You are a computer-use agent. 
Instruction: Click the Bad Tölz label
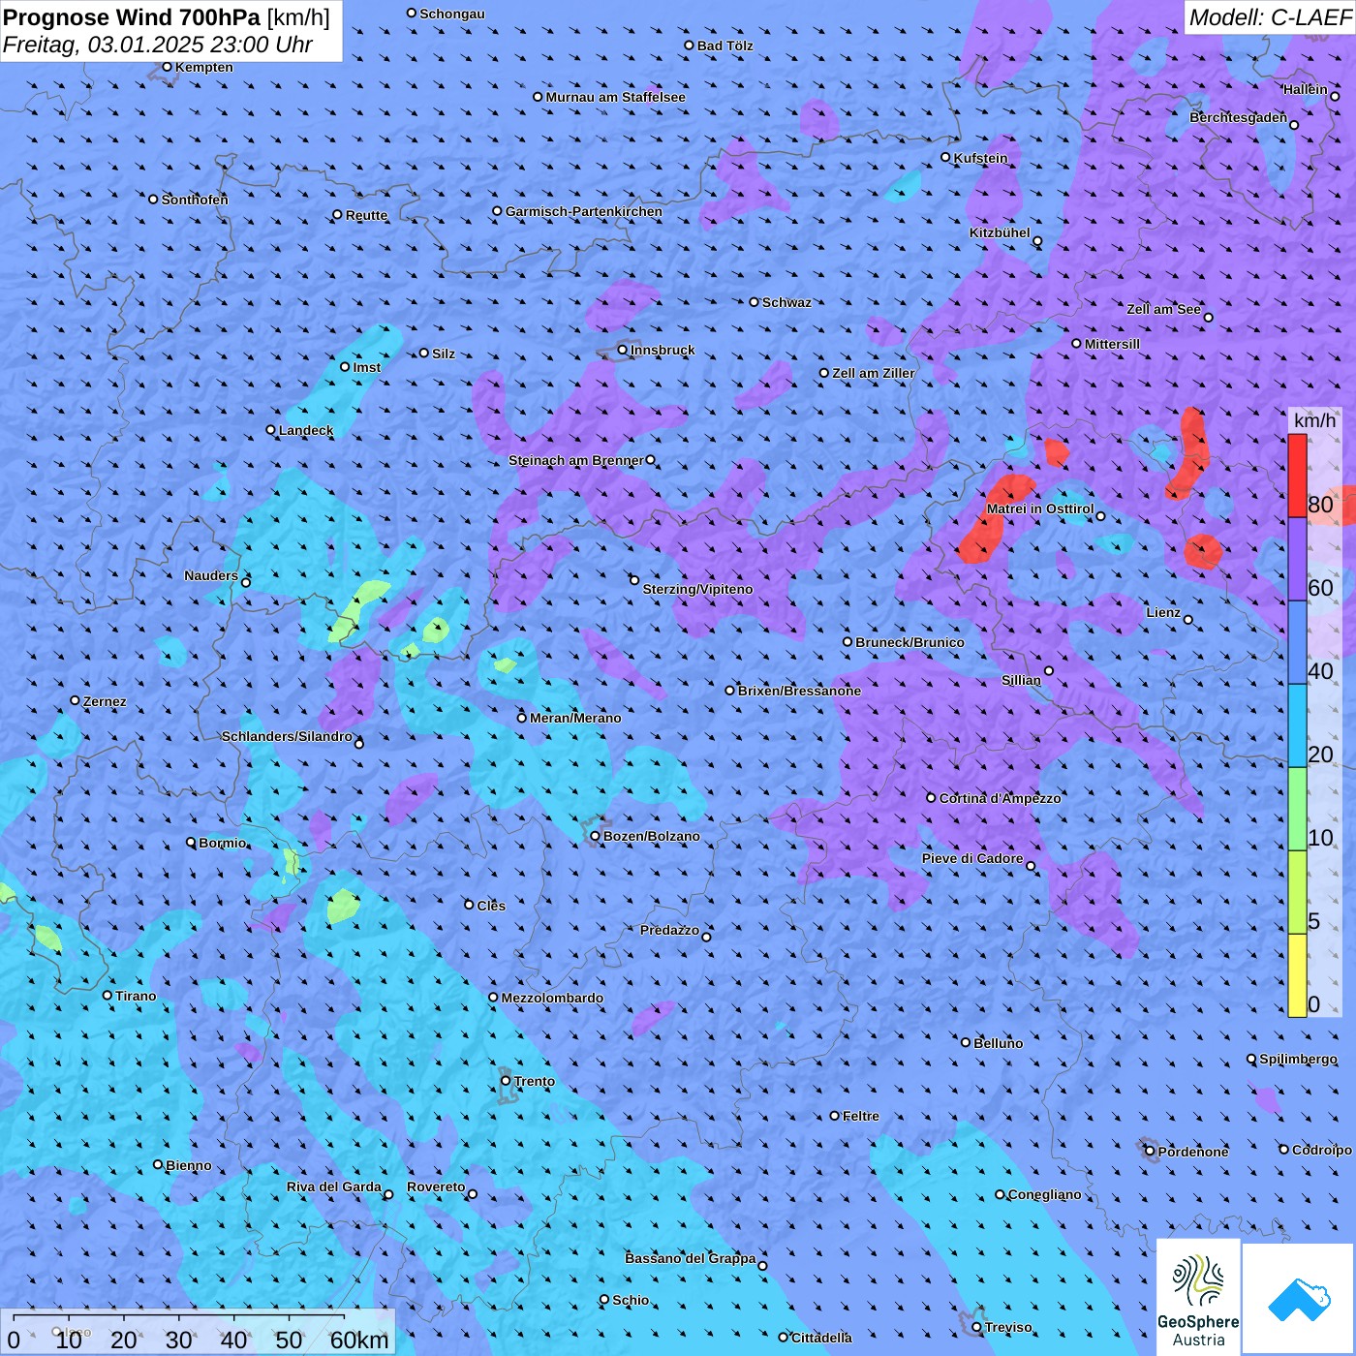pyautogui.click(x=725, y=46)
